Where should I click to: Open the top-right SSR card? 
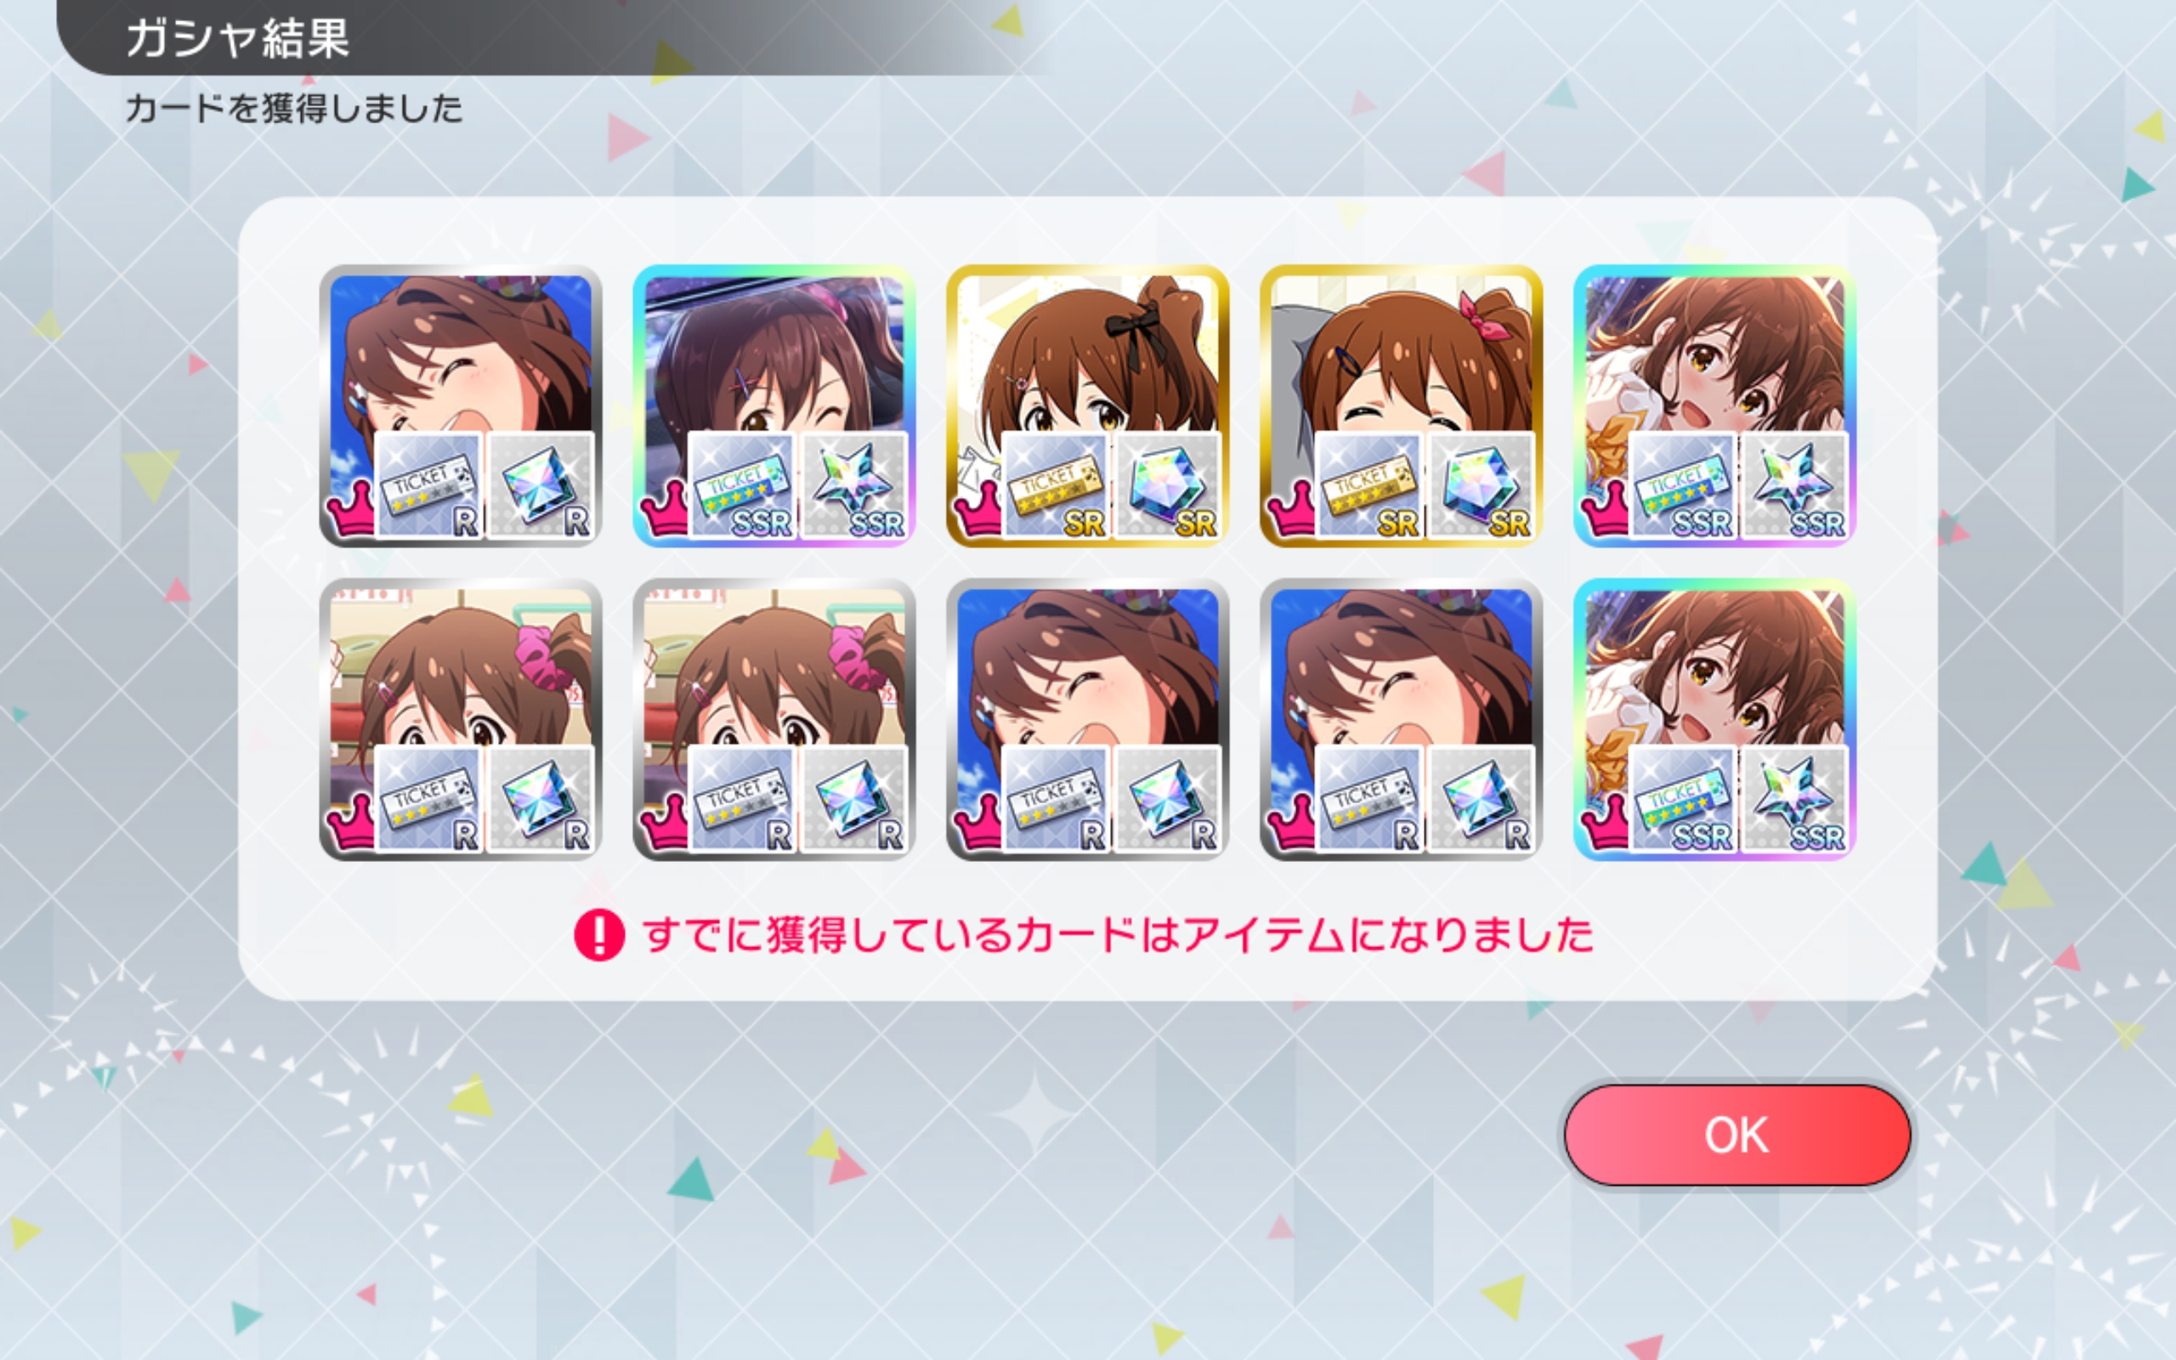tap(1714, 405)
